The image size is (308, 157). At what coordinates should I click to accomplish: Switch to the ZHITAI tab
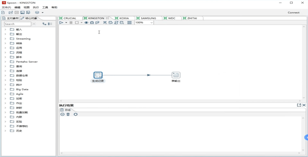click(x=192, y=18)
